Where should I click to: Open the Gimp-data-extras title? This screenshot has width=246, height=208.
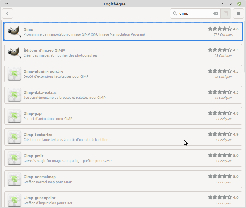click(40, 93)
